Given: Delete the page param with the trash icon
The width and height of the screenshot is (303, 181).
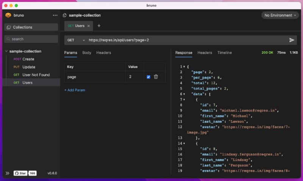Looking at the screenshot, I should [156, 77].
